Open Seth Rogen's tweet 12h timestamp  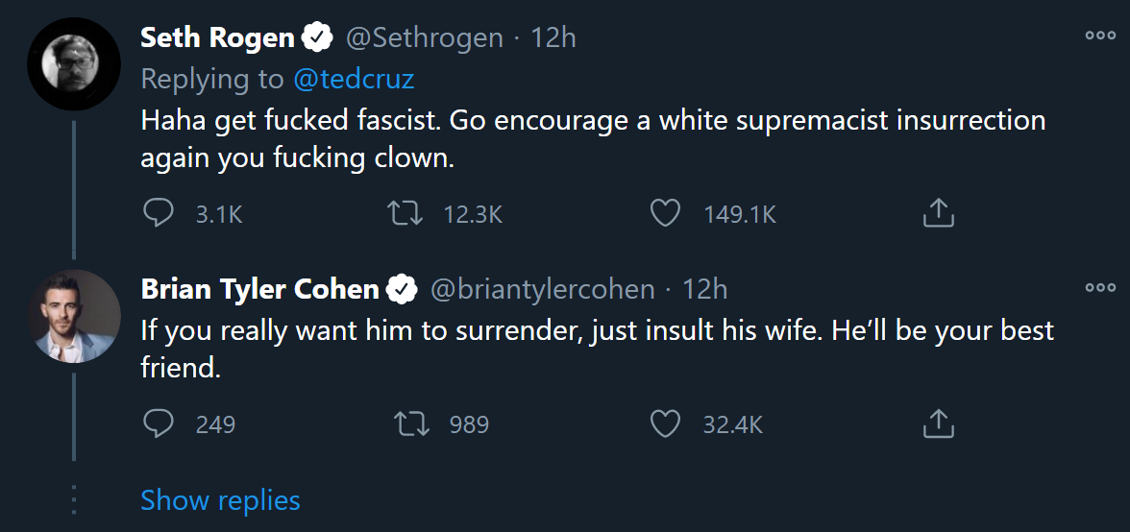tap(553, 37)
